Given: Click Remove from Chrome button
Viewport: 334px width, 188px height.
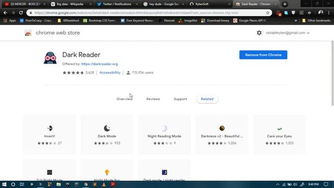Looking at the screenshot, I should click(263, 55).
